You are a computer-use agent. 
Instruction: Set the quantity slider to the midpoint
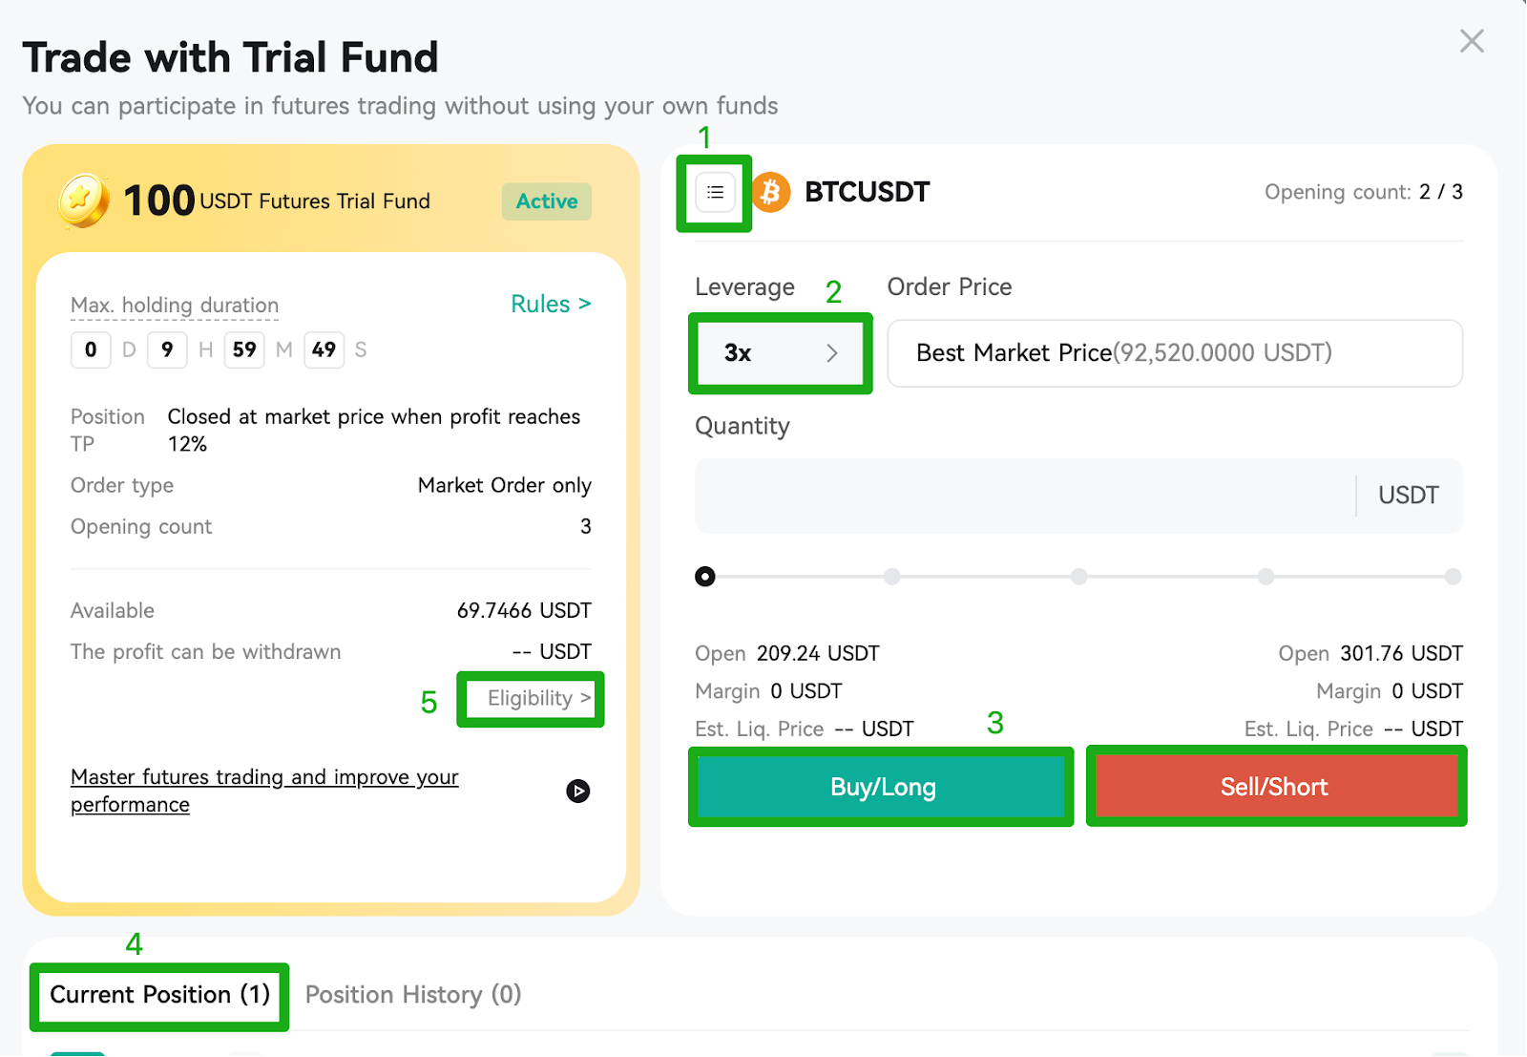point(1079,577)
